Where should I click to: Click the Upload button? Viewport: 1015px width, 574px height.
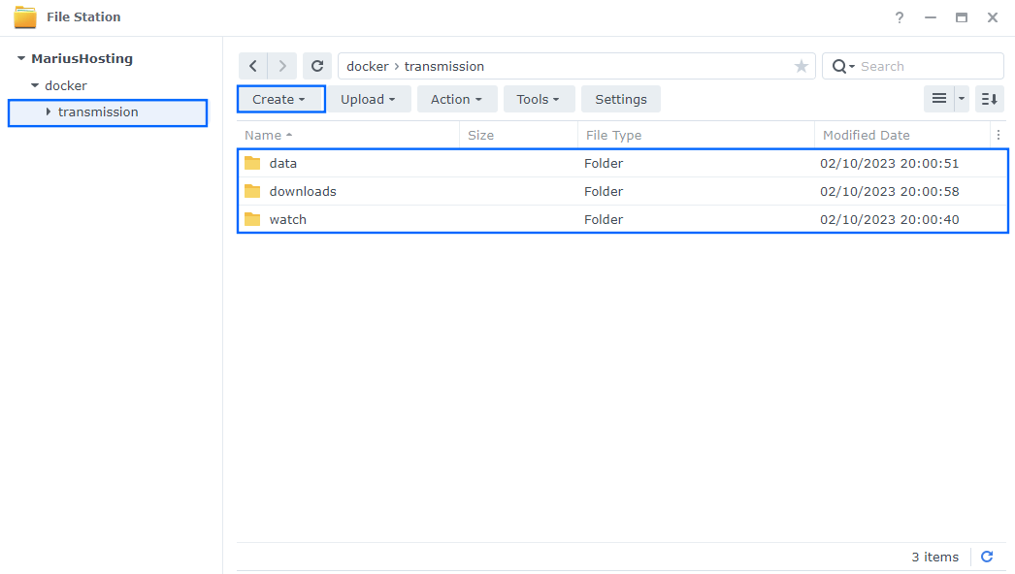coord(369,98)
